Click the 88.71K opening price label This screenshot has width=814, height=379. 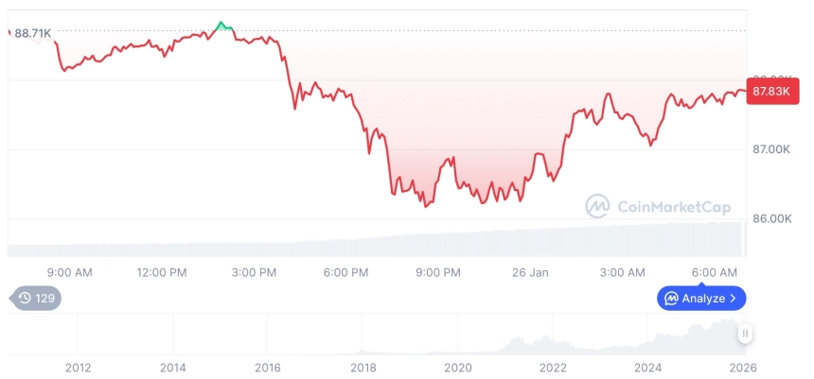coord(33,34)
